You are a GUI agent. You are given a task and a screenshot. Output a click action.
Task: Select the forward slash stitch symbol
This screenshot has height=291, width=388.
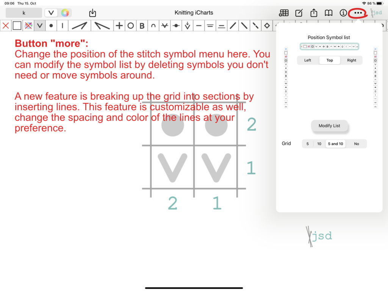click(x=233, y=25)
